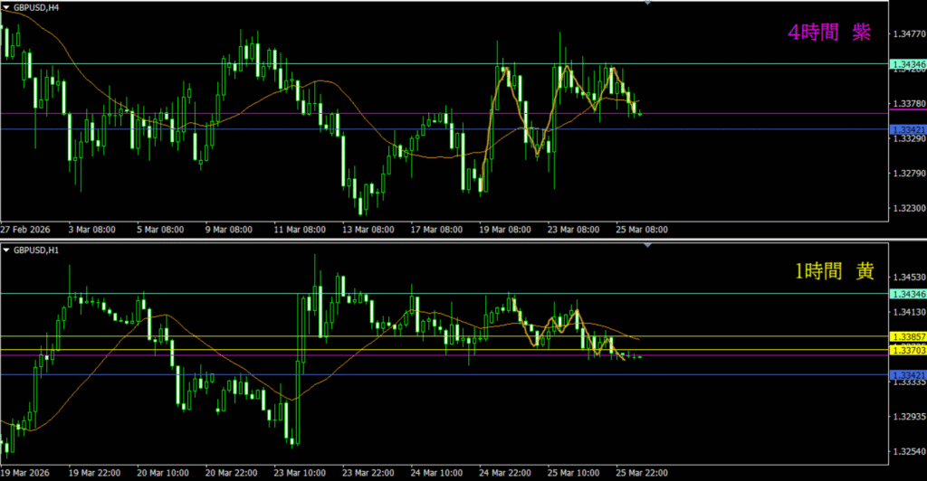Click the yellow 1.33857 price tag
This screenshot has height=481, width=927.
click(x=908, y=337)
